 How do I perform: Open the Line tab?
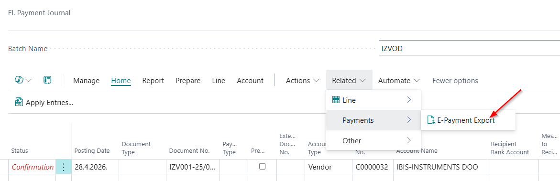[219, 81]
